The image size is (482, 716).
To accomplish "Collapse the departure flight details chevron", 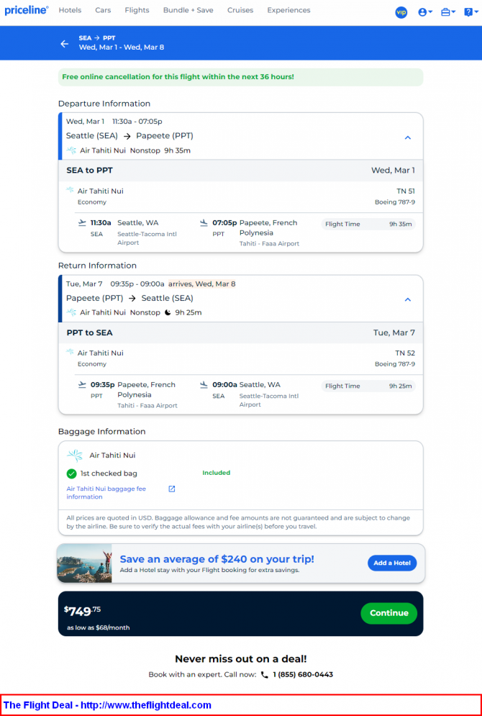I will click(x=408, y=137).
